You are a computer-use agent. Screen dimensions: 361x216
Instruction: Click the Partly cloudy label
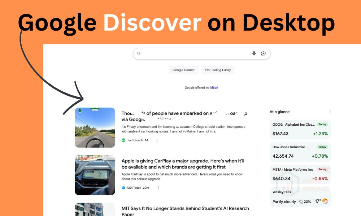pyautogui.click(x=284, y=202)
